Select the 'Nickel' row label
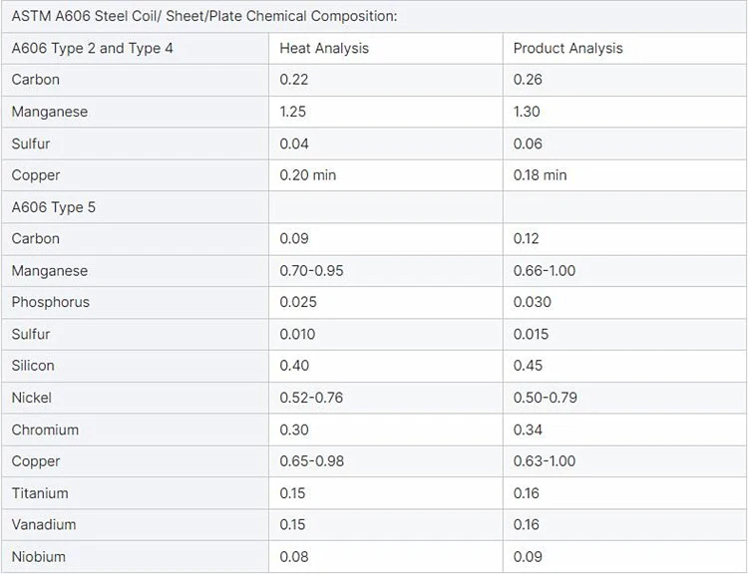 pos(32,398)
